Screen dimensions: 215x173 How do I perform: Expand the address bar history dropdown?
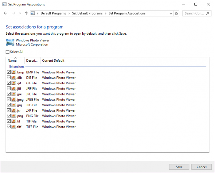(x=171, y=13)
